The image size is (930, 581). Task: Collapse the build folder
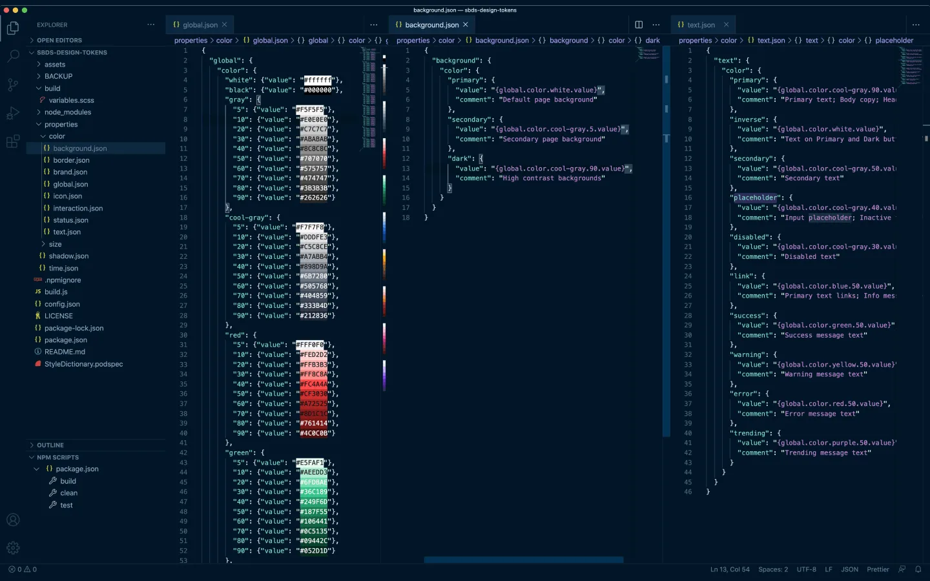coord(52,88)
